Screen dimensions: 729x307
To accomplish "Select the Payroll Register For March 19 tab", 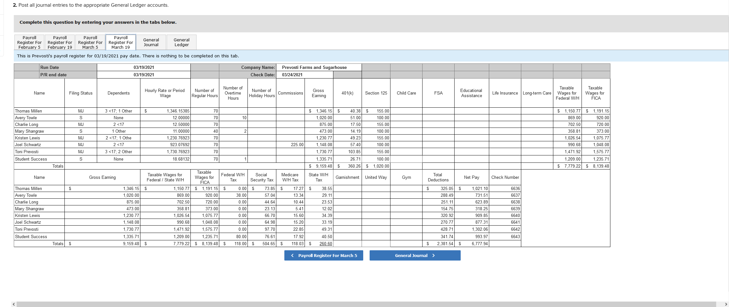I will 121,42.
